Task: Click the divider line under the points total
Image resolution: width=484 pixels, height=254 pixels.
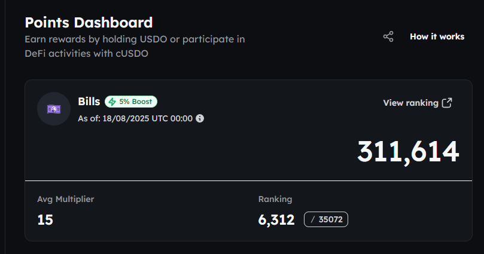Action: click(x=242, y=180)
